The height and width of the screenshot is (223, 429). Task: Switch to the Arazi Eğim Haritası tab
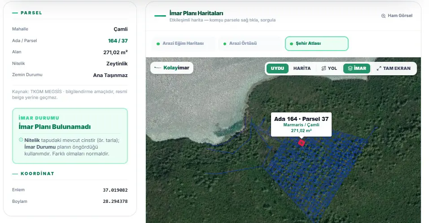(183, 43)
